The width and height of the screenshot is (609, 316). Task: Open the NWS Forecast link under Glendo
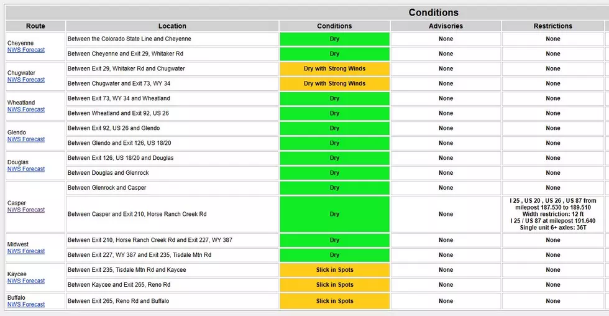26,139
